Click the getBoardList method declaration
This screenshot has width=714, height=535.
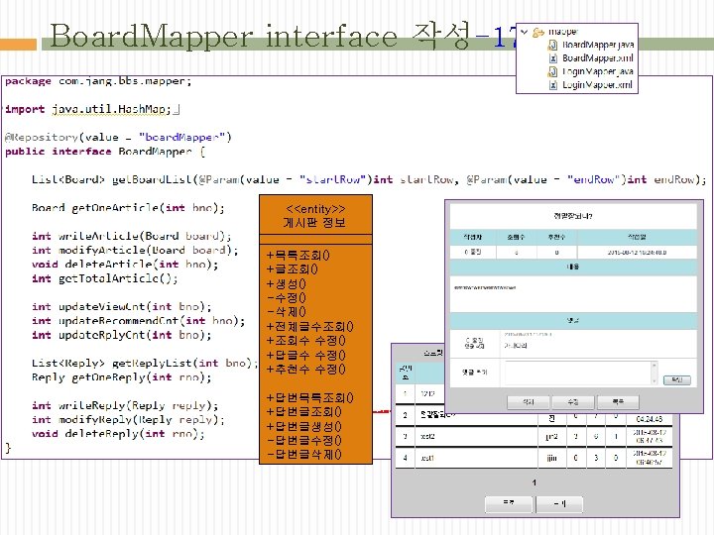(x=369, y=179)
